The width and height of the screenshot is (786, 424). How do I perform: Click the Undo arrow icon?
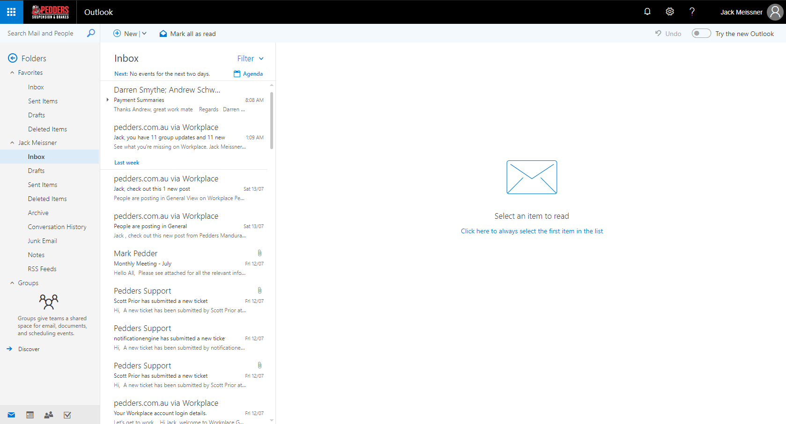click(x=658, y=34)
